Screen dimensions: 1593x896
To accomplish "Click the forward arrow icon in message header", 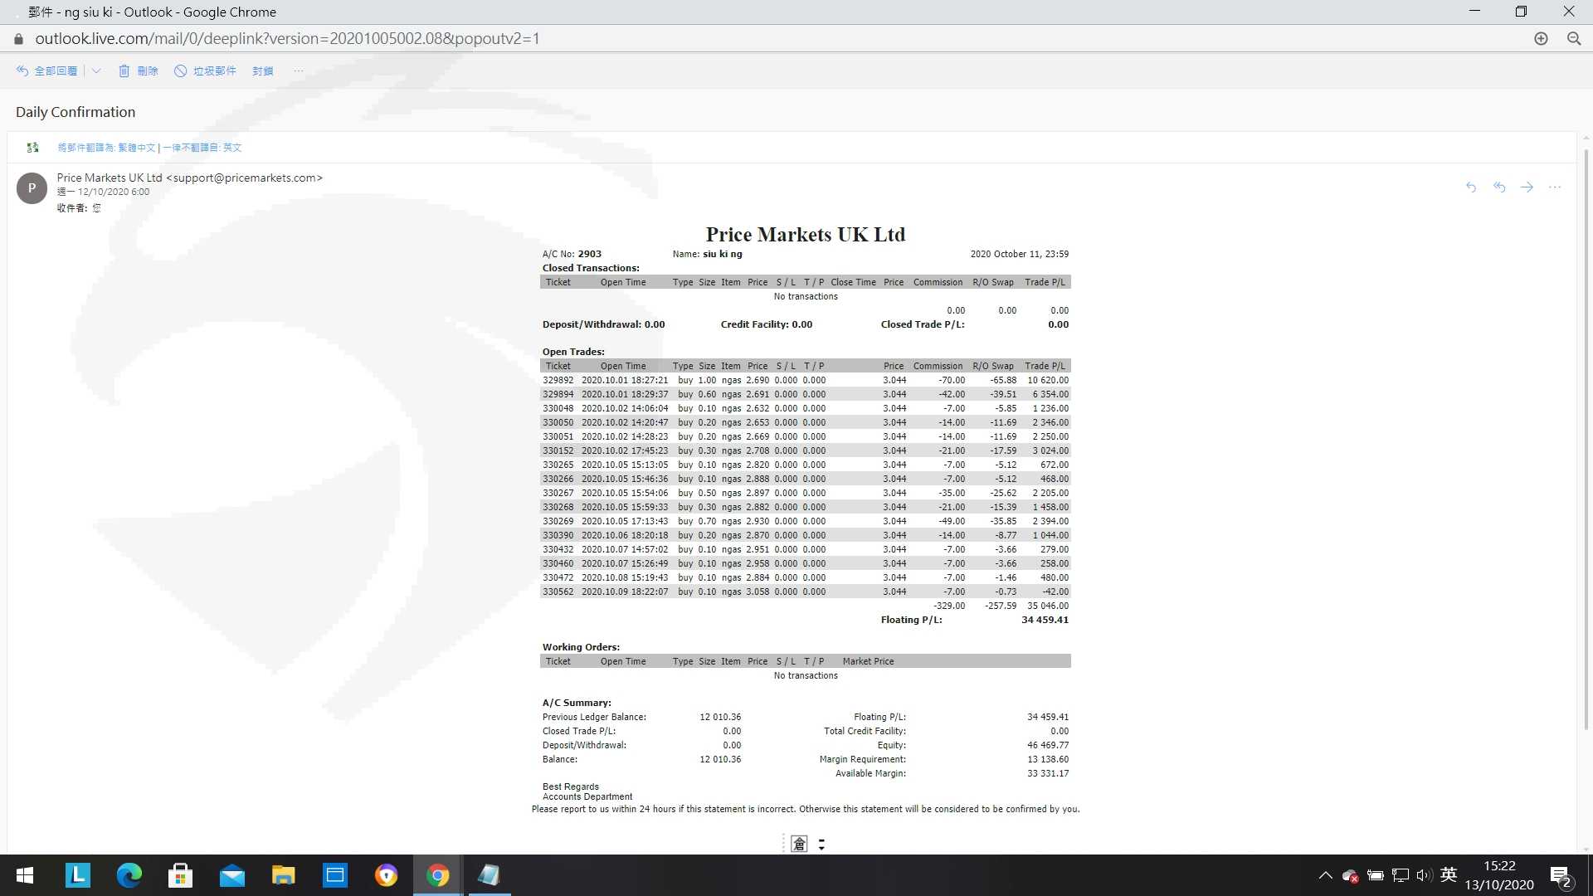I will click(x=1527, y=187).
